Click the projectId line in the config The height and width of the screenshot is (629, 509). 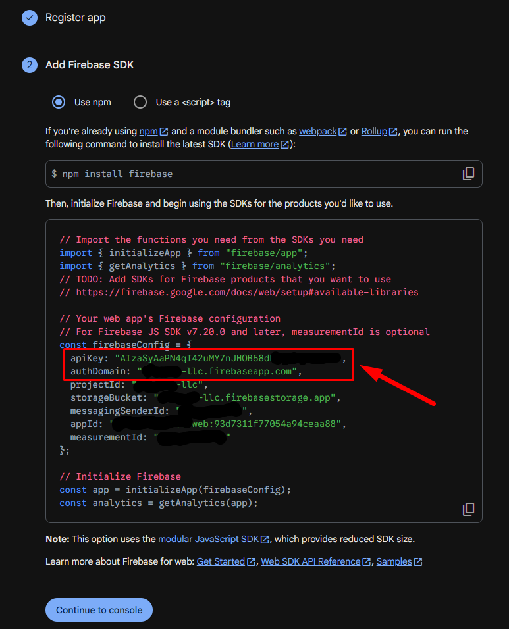click(139, 385)
